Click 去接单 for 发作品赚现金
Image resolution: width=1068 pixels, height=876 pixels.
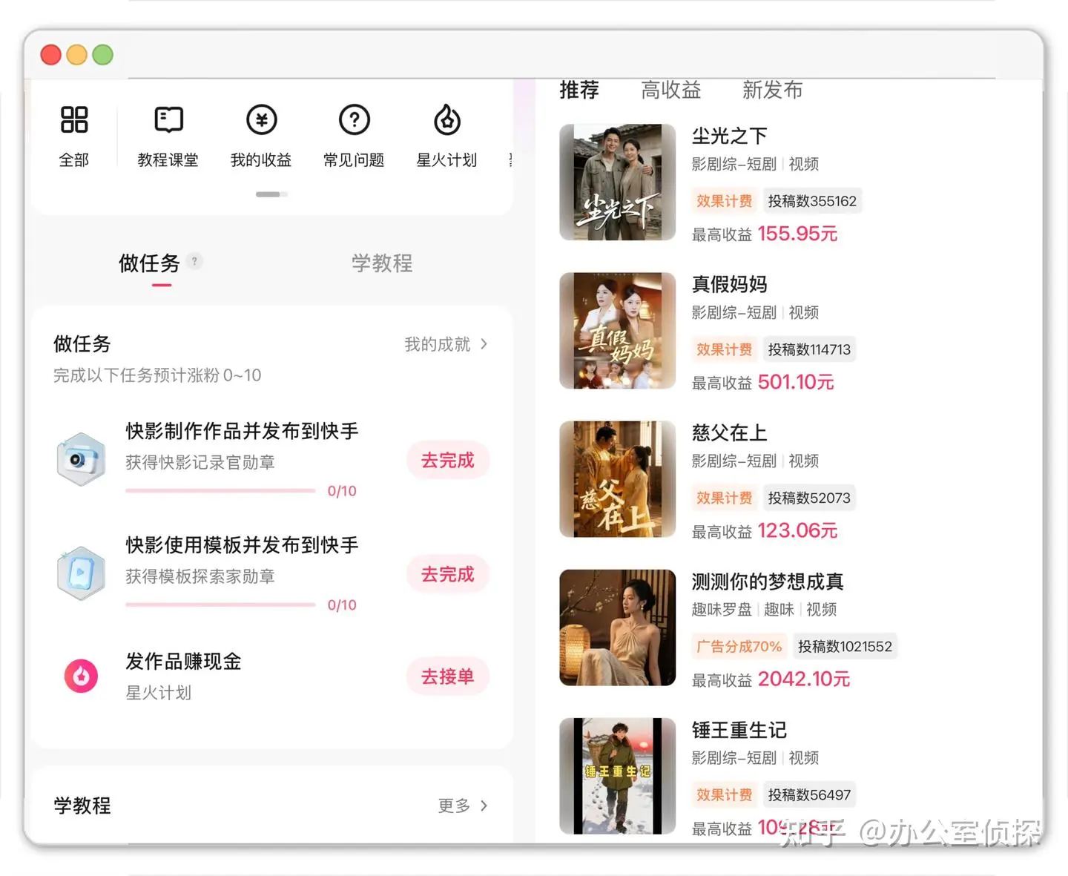tap(448, 676)
